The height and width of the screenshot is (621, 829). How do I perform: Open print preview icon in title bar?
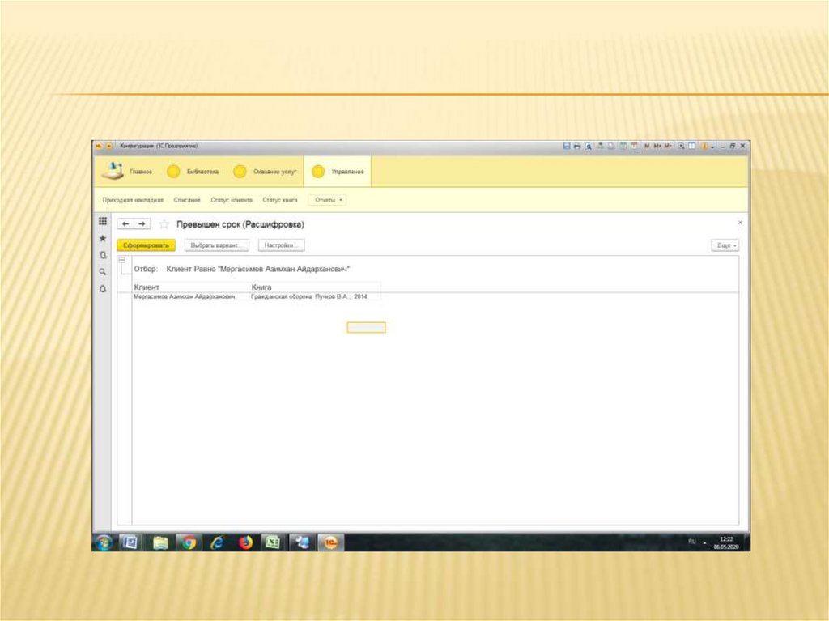tap(589, 146)
